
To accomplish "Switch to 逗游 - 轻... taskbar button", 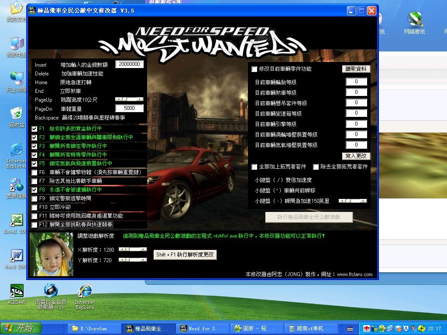I will coord(257,329).
